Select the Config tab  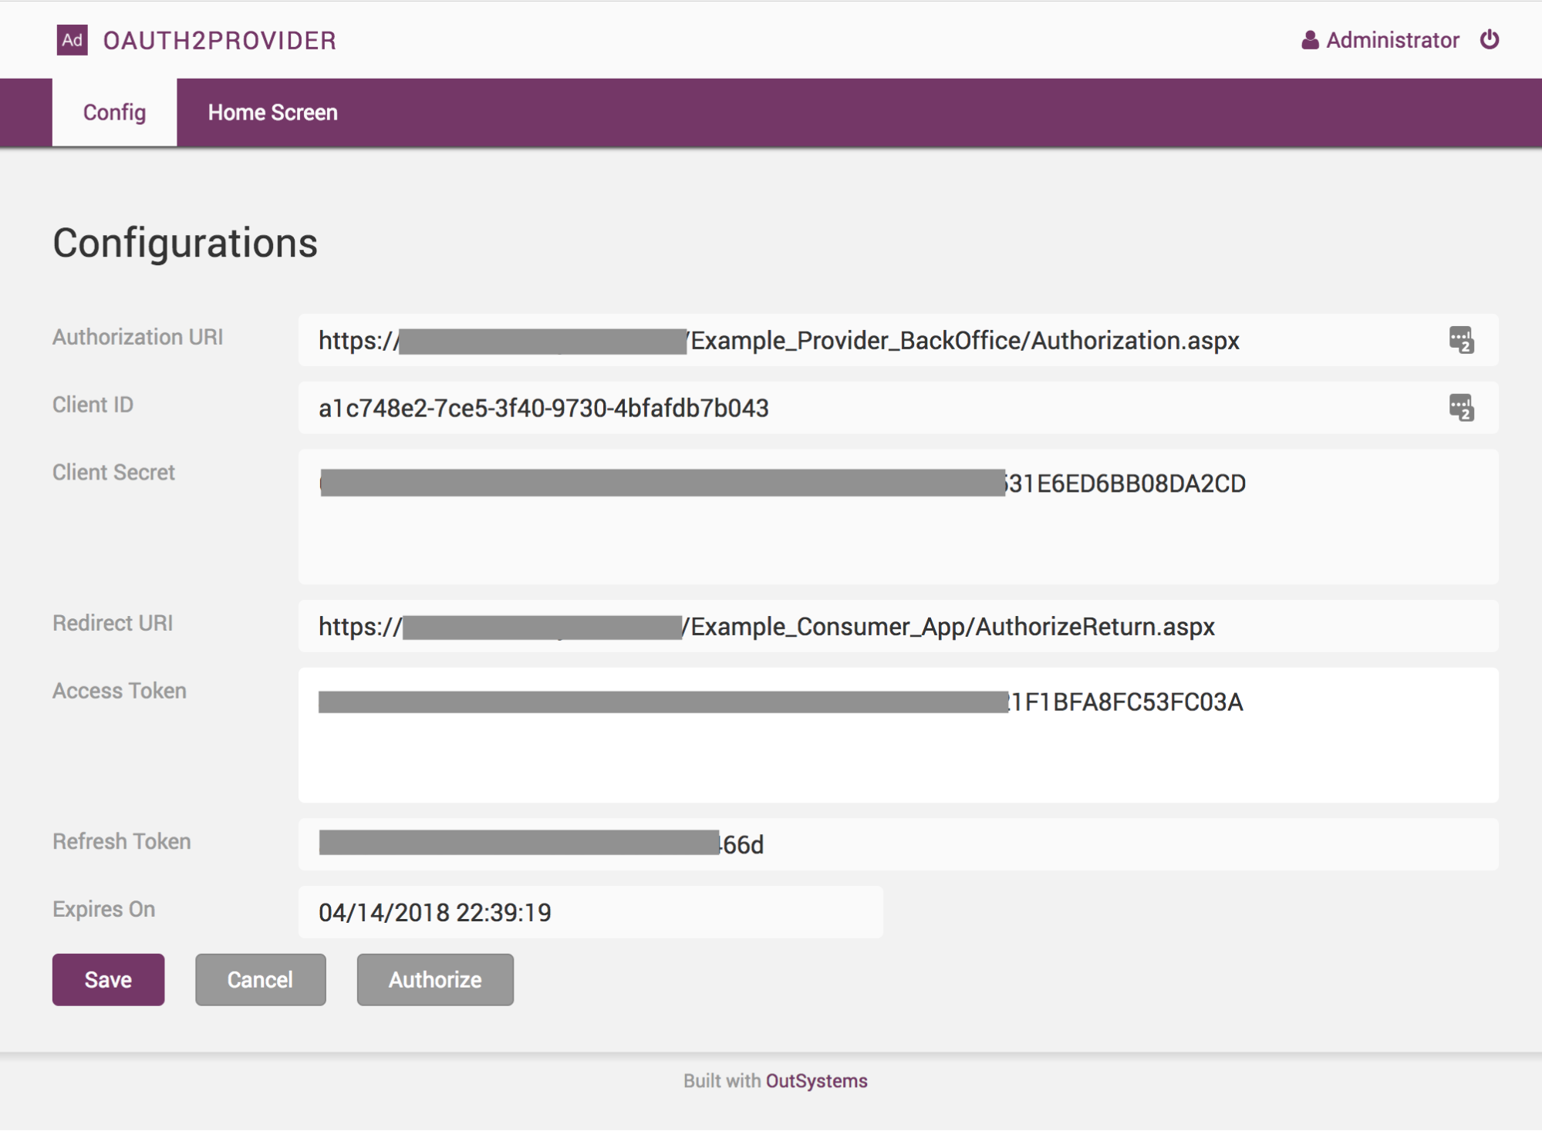click(x=113, y=113)
